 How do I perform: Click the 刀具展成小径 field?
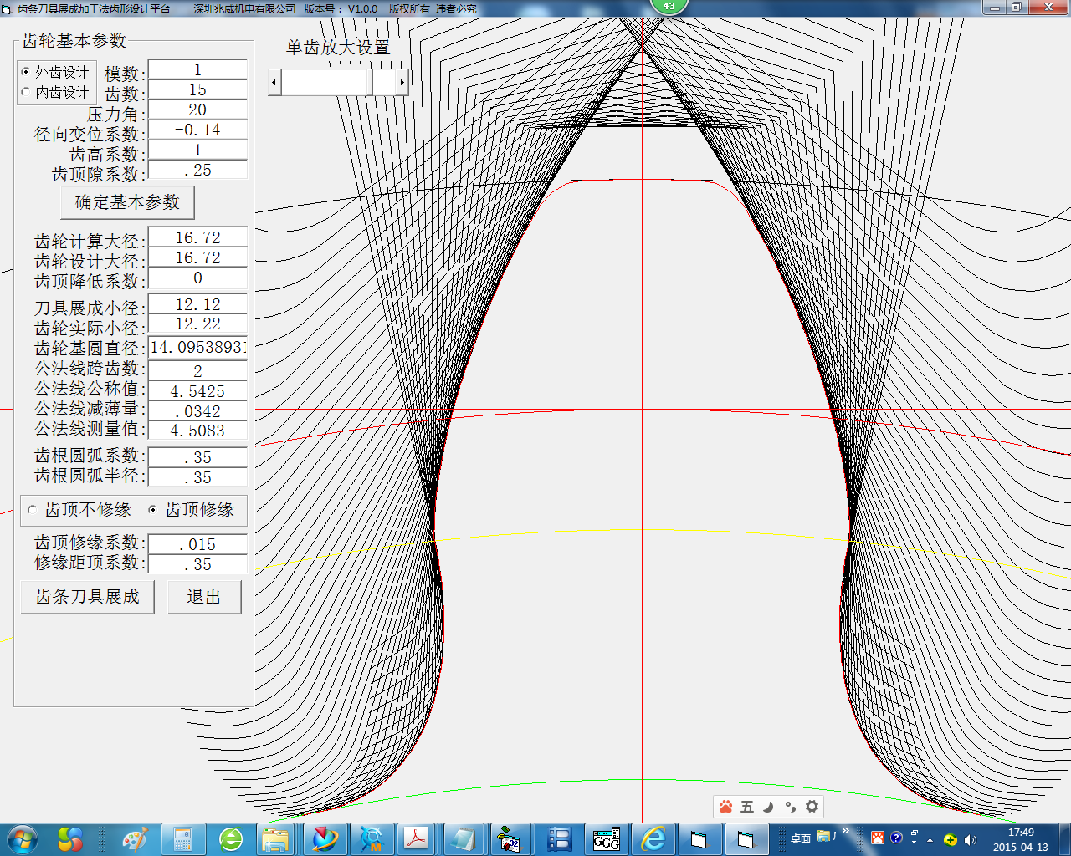click(x=197, y=304)
